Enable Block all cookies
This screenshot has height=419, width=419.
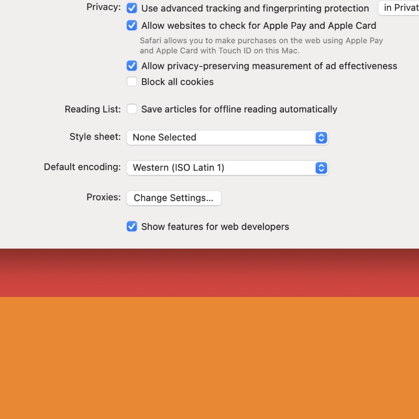pos(132,82)
